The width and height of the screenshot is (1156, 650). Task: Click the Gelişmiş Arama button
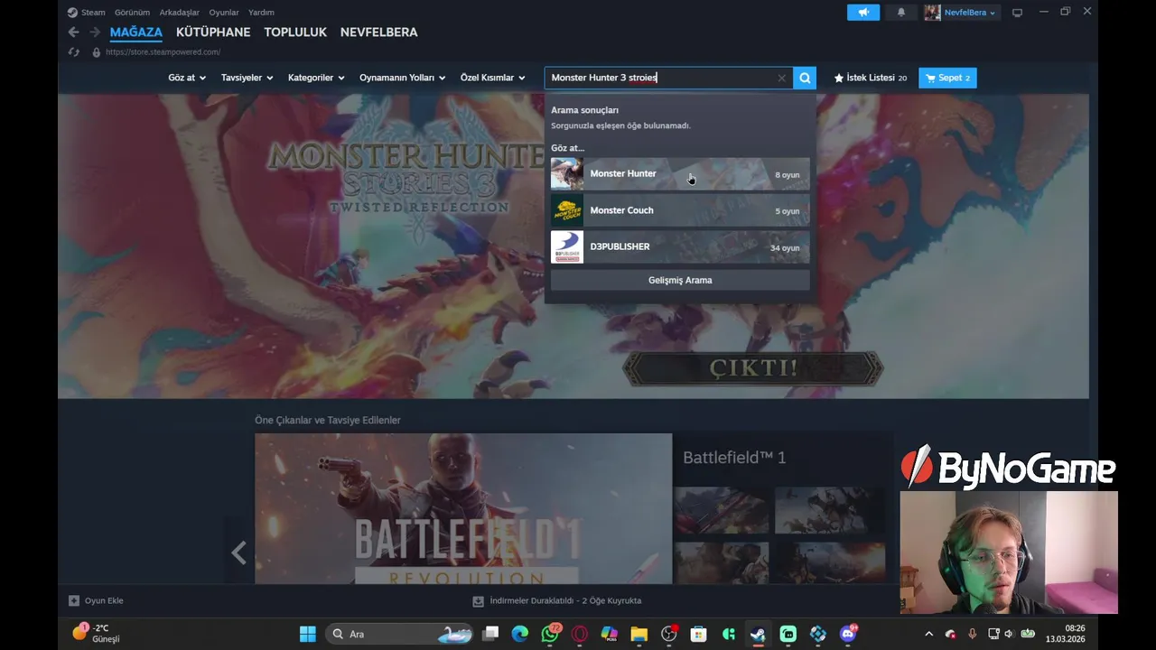click(680, 280)
